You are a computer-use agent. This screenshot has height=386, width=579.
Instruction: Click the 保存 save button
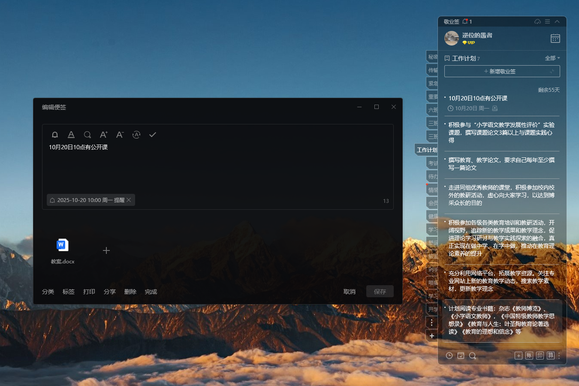click(380, 292)
